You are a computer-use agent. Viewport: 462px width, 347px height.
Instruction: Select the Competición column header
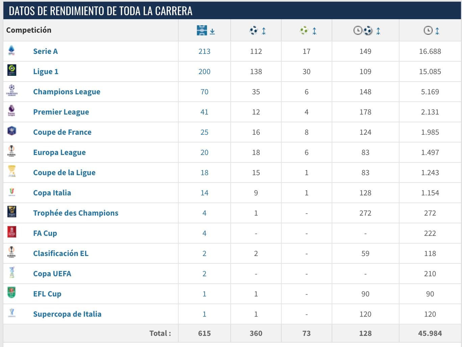[29, 30]
